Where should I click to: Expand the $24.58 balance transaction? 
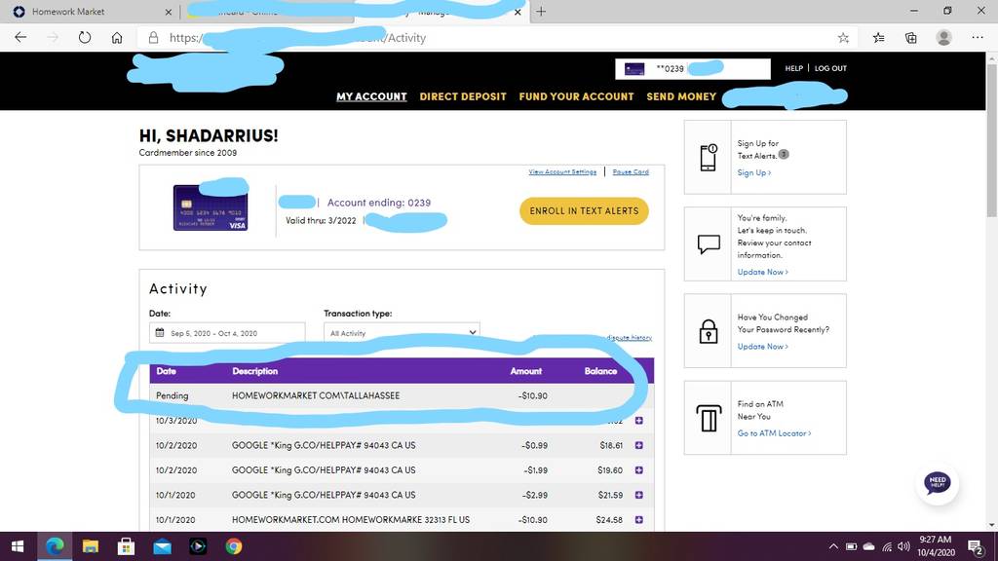[639, 520]
